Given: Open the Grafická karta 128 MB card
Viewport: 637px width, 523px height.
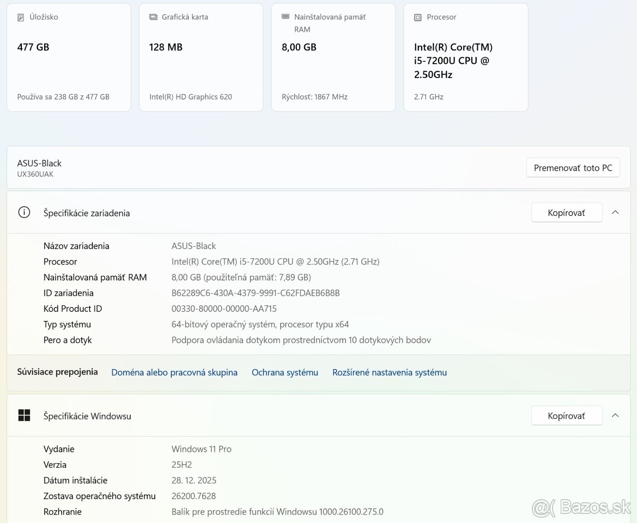Looking at the screenshot, I should (201, 58).
